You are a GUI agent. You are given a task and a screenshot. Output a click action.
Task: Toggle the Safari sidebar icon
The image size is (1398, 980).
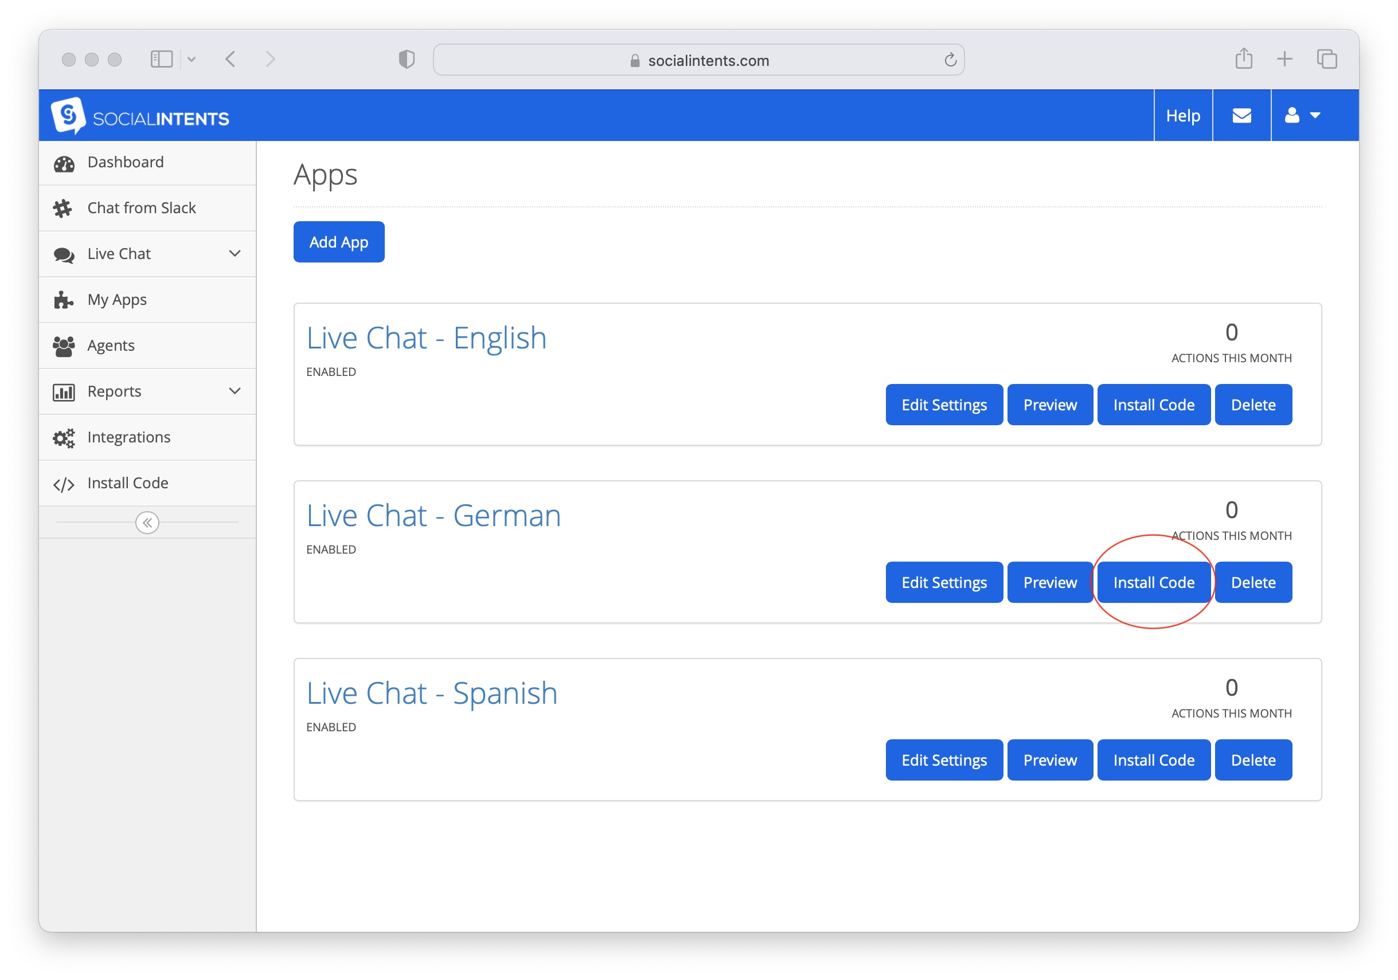tap(161, 59)
